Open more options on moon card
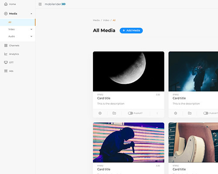The width and height of the screenshot is (218, 174). (157, 113)
